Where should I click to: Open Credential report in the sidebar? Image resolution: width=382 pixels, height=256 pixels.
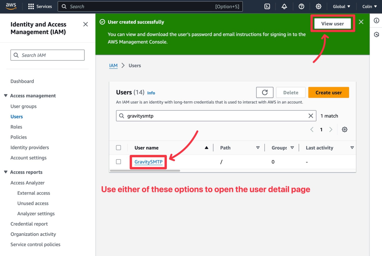click(x=29, y=224)
